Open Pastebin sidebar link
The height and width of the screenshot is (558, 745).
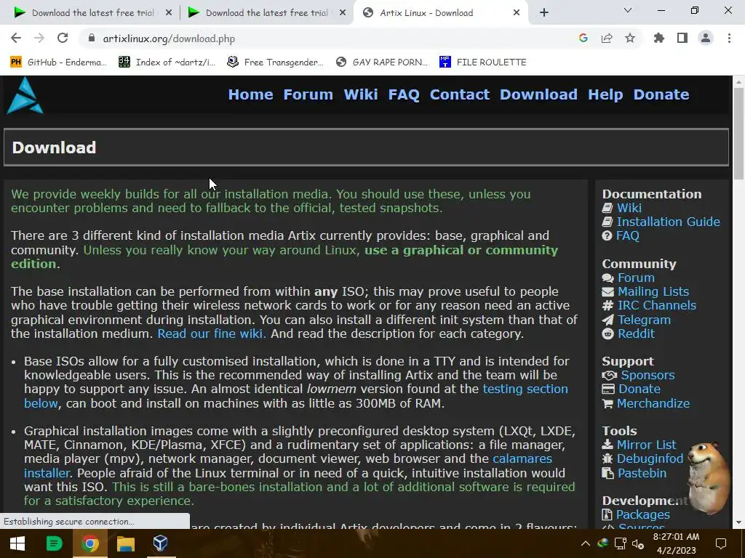click(642, 473)
